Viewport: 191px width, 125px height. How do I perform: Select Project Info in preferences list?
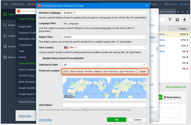[25, 26]
